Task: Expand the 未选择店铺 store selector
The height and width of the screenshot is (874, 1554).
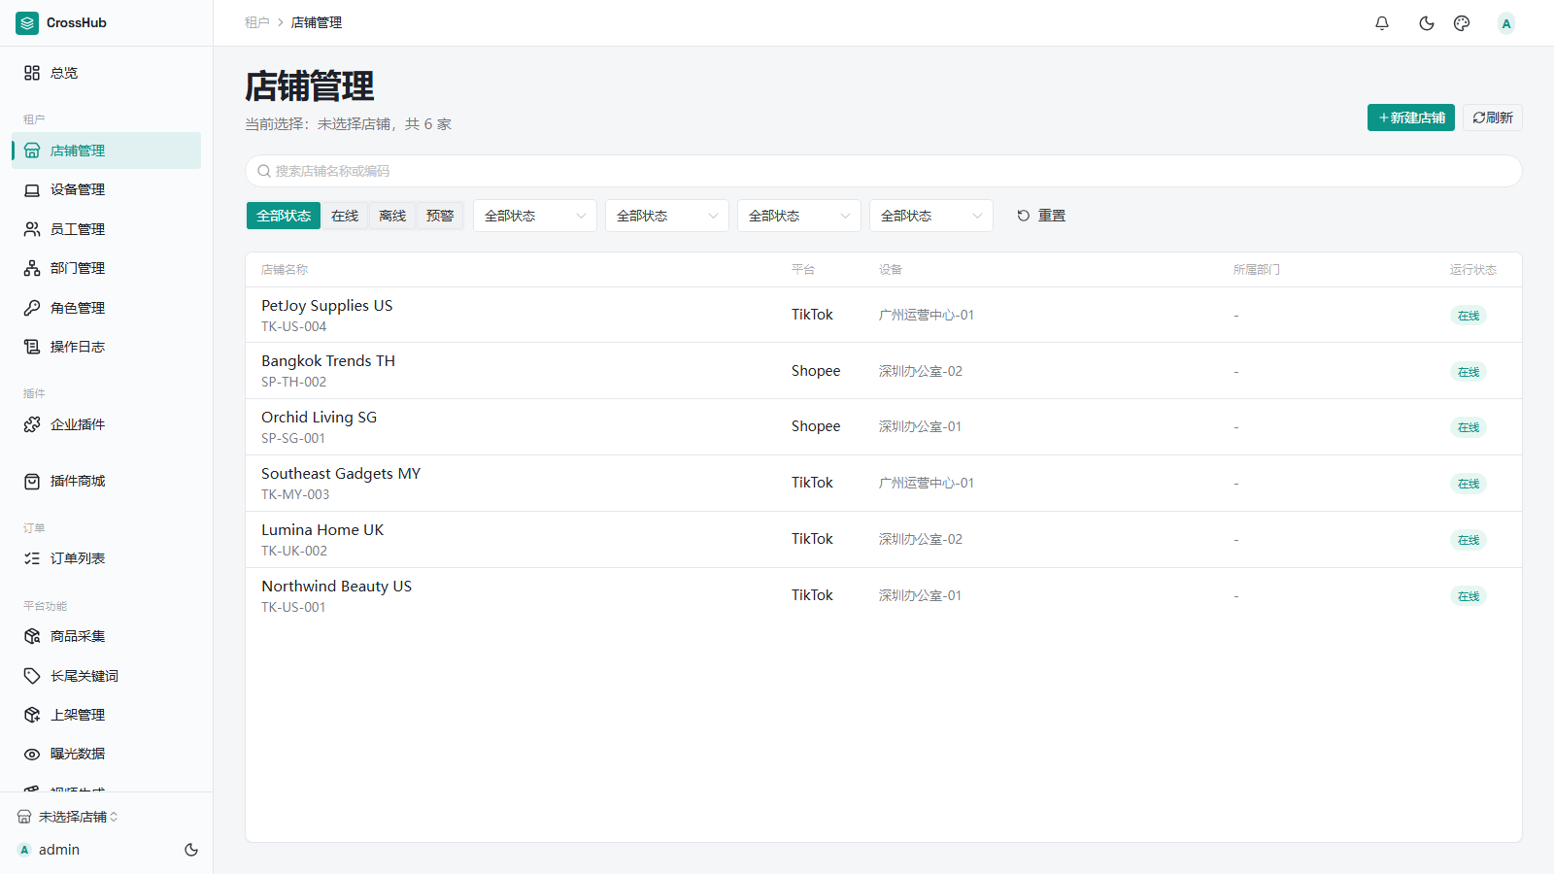Action: [68, 817]
